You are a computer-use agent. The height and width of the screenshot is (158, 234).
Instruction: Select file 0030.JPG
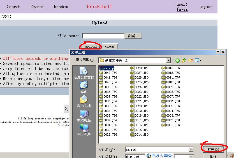(108, 130)
